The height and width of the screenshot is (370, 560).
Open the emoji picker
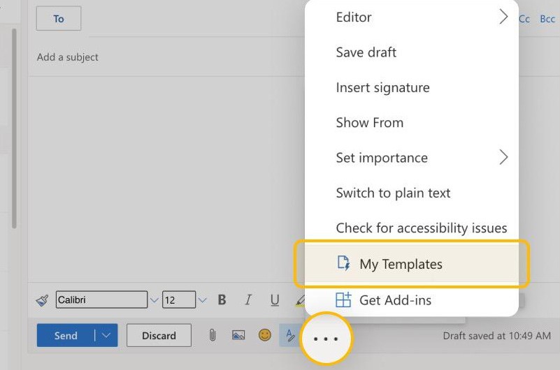264,335
